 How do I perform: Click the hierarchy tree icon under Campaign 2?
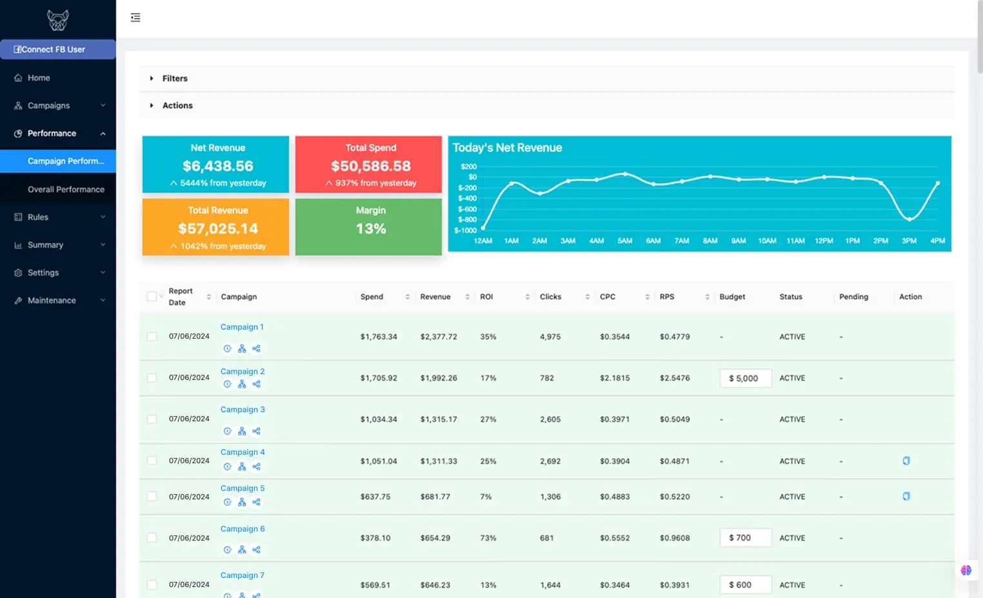point(242,384)
